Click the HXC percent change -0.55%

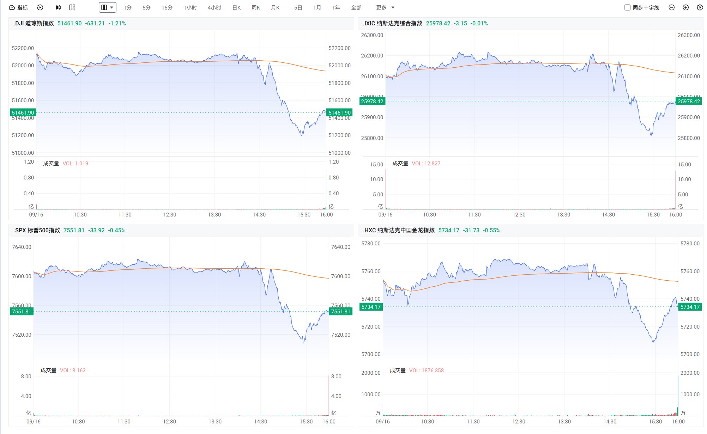click(491, 230)
